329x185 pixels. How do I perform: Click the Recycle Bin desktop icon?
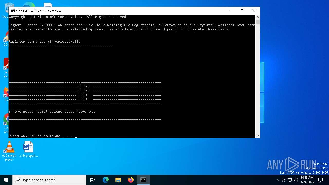coord(5,10)
